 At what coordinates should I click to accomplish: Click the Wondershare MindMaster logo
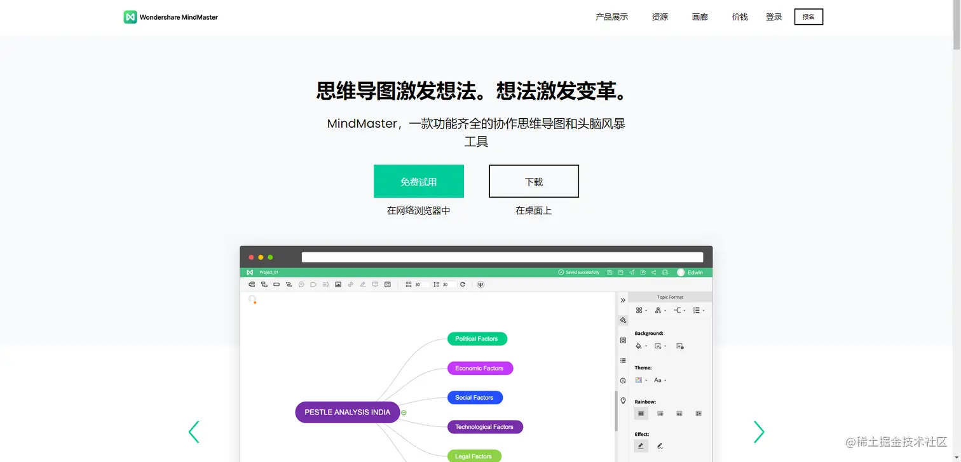[x=170, y=17]
